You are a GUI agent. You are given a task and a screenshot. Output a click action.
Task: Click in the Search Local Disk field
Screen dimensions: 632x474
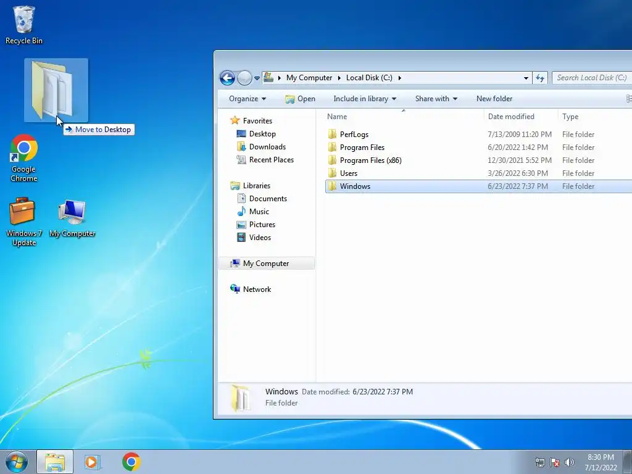(x=592, y=78)
